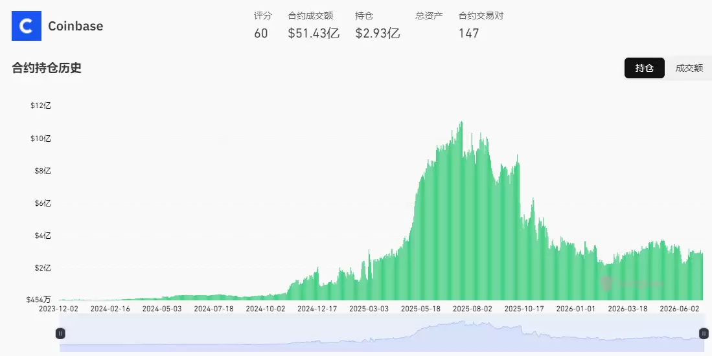Click the 2024-10-02 date label
712x356 pixels.
point(266,309)
